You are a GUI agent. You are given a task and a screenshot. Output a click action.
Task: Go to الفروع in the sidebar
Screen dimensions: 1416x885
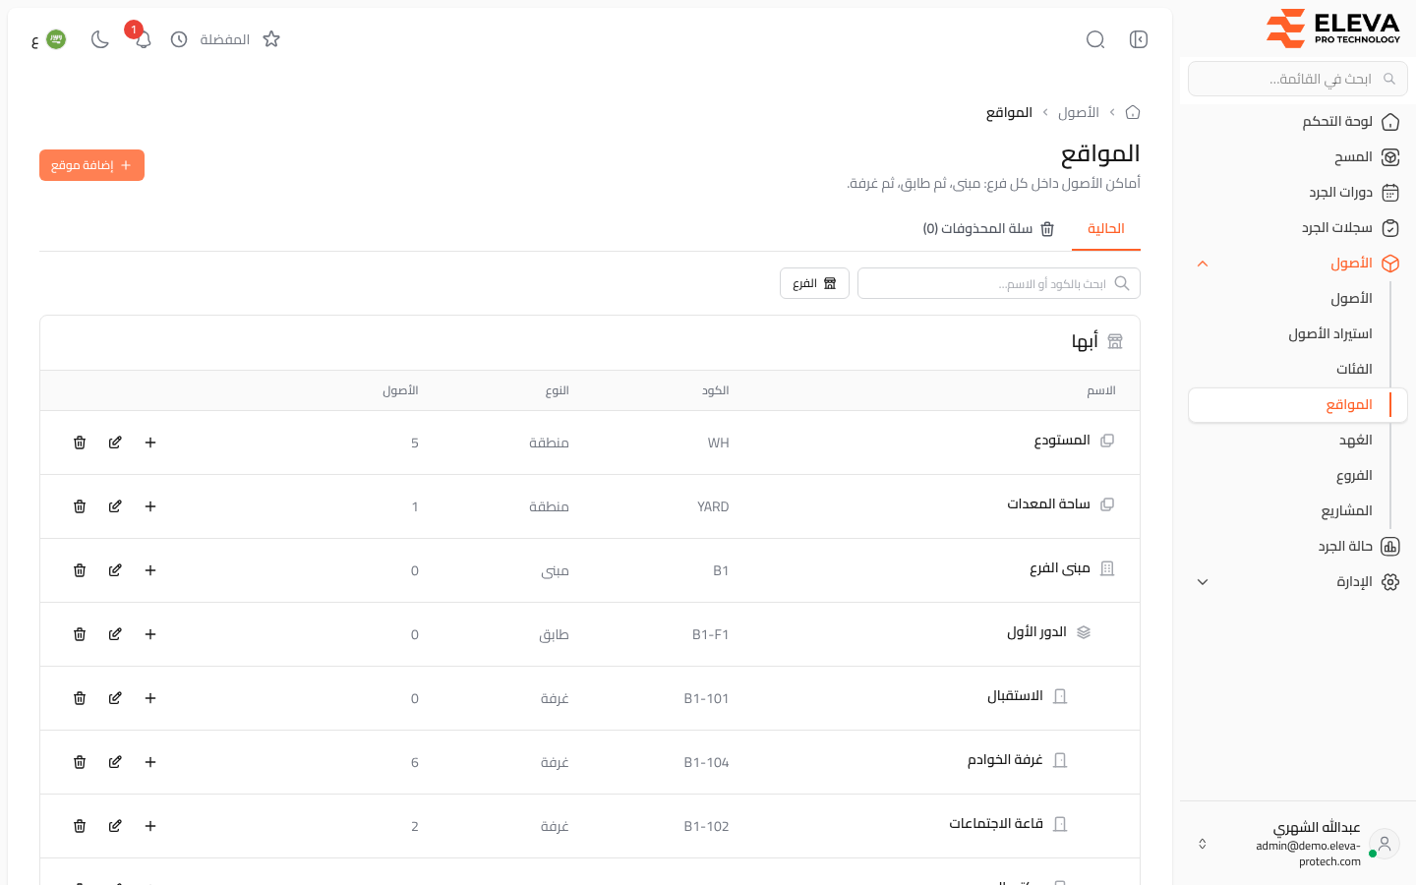[x=1298, y=476]
